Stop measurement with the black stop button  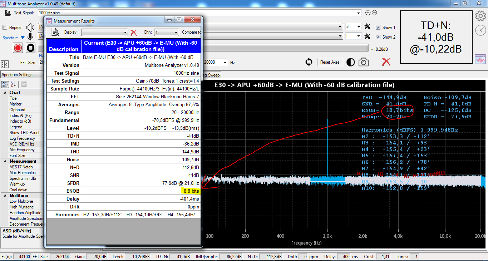pyautogui.click(x=30, y=48)
